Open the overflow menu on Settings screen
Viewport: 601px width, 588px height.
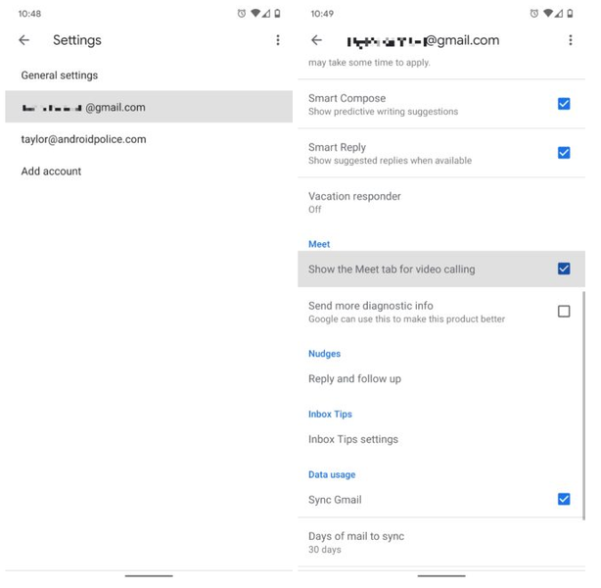pos(278,40)
